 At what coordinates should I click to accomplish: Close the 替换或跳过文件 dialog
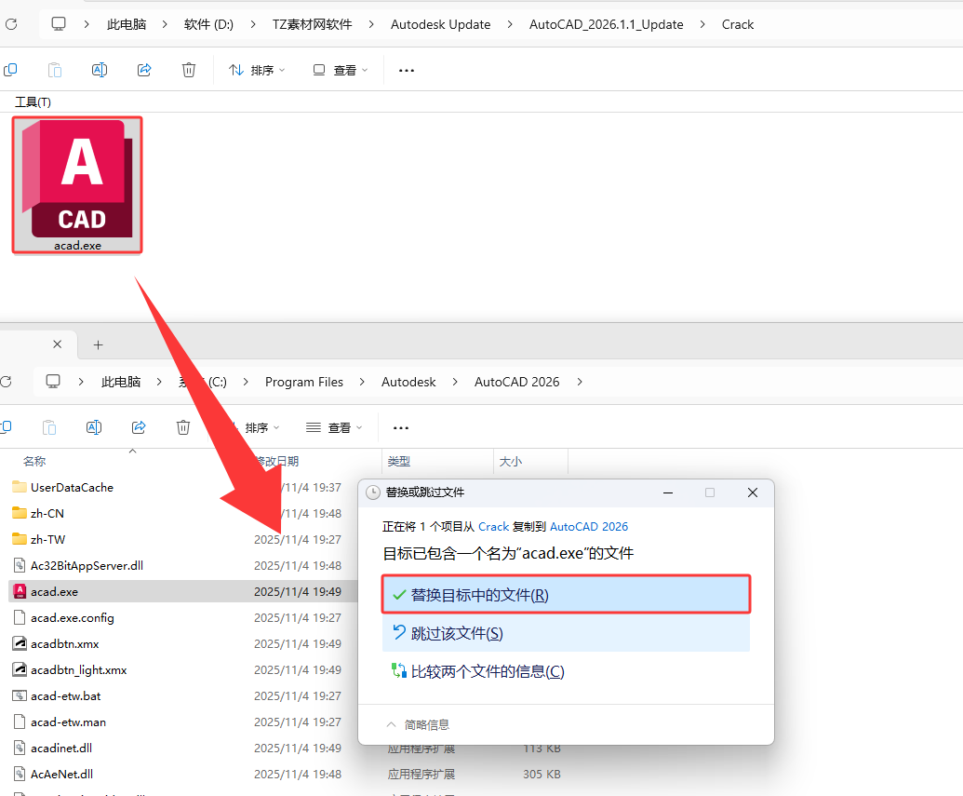[x=753, y=492]
